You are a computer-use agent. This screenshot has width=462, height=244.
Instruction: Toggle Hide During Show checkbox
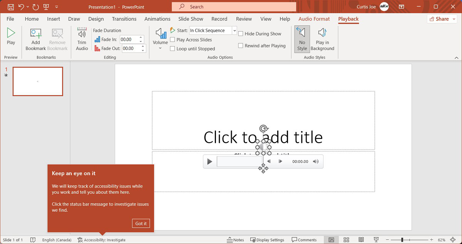pos(241,34)
